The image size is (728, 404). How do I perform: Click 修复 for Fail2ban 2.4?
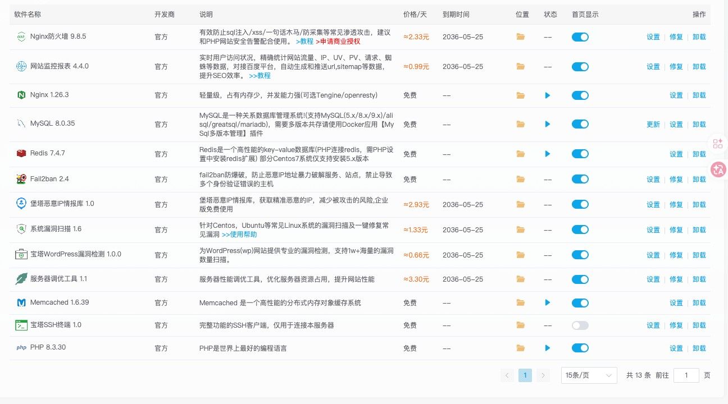coord(676,180)
